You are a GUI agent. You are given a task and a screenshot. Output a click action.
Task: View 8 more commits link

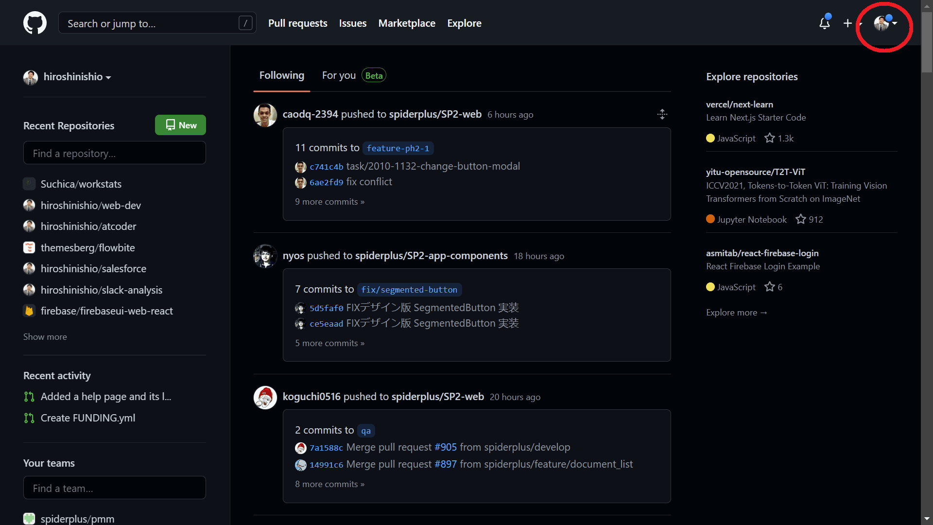(329, 484)
